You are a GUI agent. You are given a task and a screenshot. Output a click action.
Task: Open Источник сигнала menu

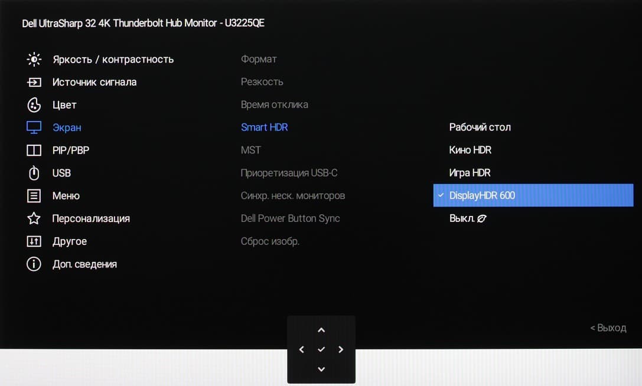[94, 82]
